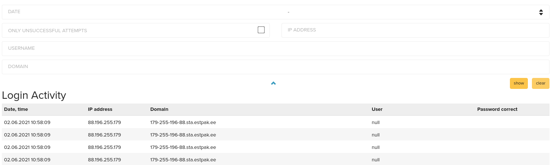Viewport: 555px width, 165px height.
Task: Tick the Only Unsuccessful Attempts checkbox
Action: [261, 30]
